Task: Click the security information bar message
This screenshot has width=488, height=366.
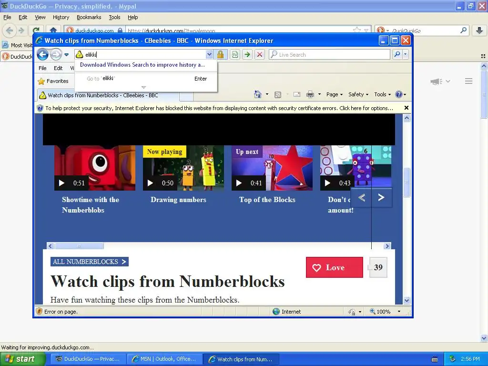Action: (219, 108)
